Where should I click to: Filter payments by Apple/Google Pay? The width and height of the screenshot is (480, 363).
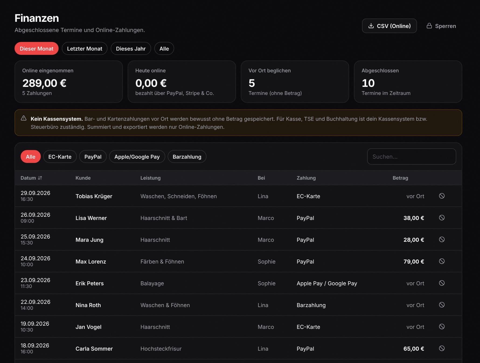137,156
